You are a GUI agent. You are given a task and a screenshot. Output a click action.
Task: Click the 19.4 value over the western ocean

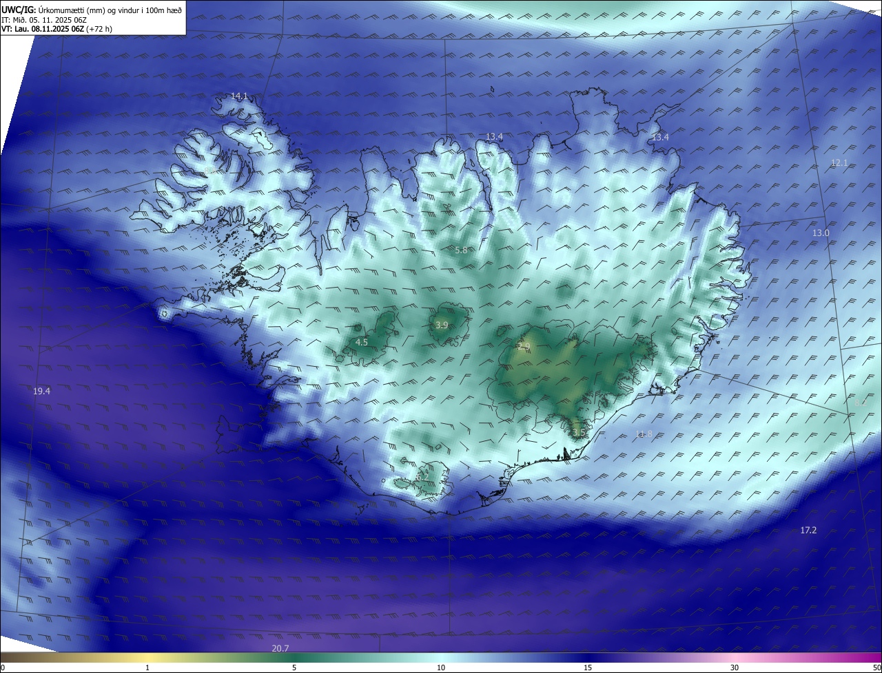pos(41,392)
